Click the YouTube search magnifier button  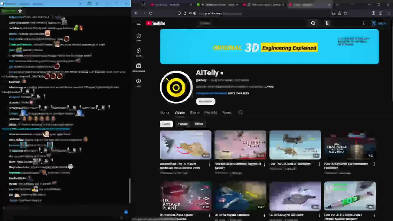pyautogui.click(x=313, y=23)
